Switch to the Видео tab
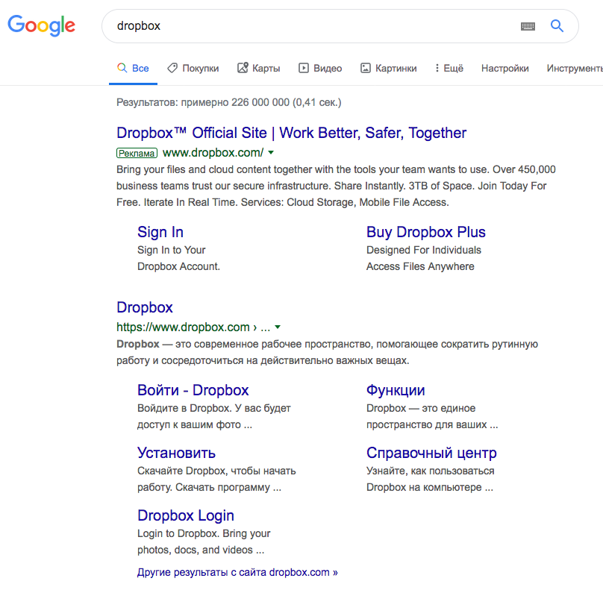This screenshot has height=593, width=603. tap(320, 68)
